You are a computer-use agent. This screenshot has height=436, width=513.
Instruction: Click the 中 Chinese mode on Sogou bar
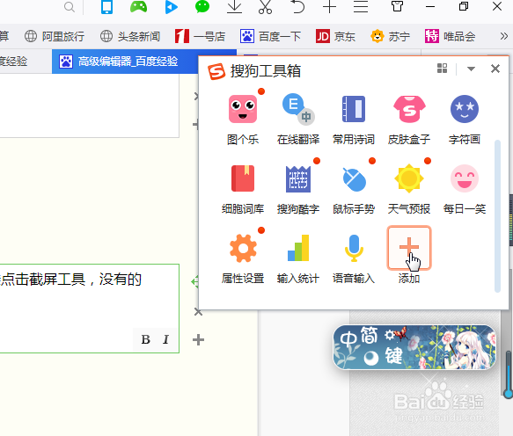(x=348, y=339)
